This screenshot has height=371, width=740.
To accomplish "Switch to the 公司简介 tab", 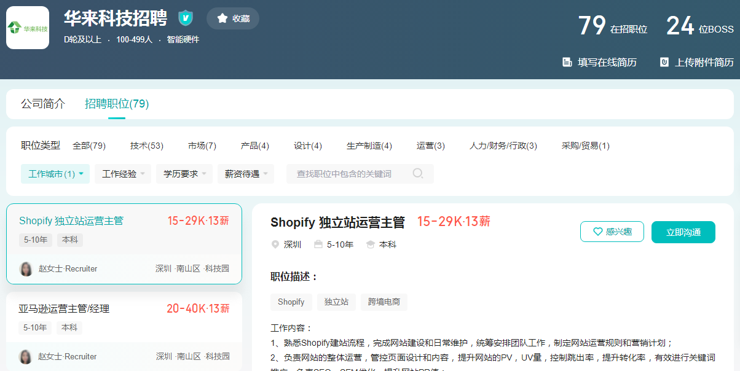I will (x=43, y=104).
